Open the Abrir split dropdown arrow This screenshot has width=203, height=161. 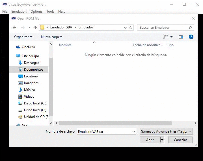pyautogui.click(x=162, y=140)
